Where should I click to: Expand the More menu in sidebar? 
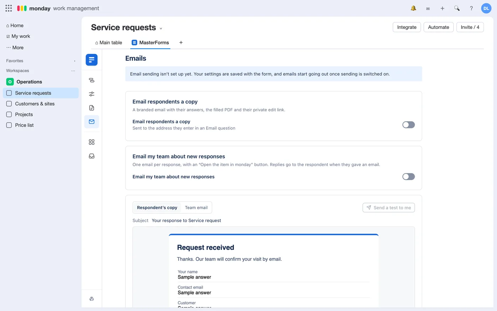point(15,48)
